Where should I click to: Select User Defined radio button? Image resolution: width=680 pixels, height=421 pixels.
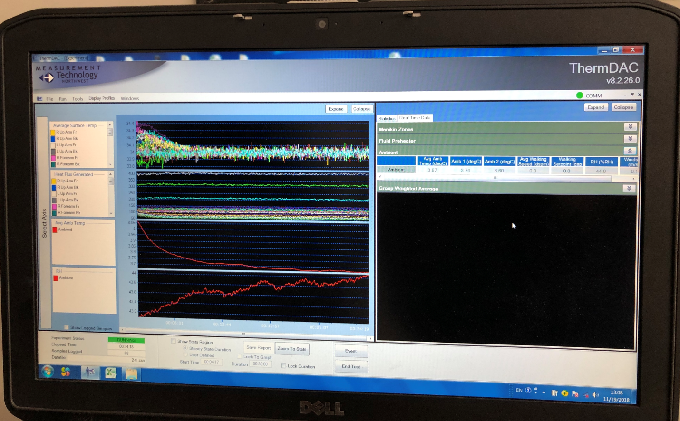185,354
